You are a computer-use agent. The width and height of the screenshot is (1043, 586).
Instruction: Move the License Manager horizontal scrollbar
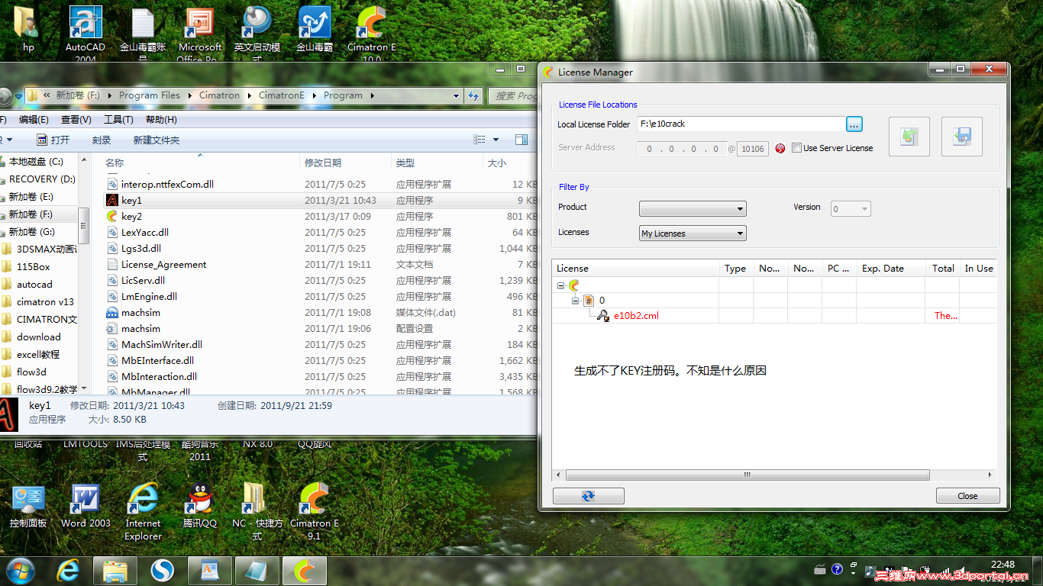pyautogui.click(x=747, y=475)
